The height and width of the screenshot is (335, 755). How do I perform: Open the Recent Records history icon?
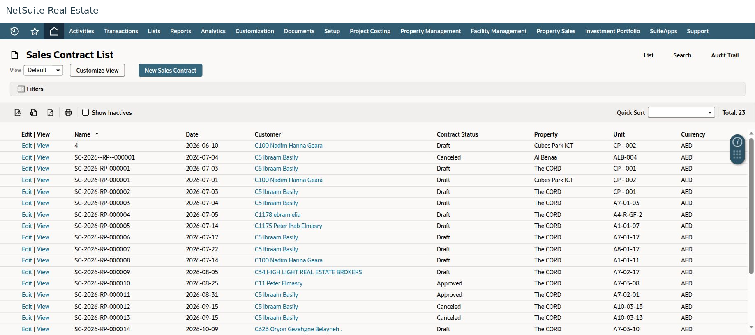(x=14, y=31)
